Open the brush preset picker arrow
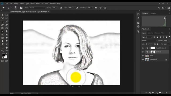The width and height of the screenshot is (171, 96). [18, 8]
